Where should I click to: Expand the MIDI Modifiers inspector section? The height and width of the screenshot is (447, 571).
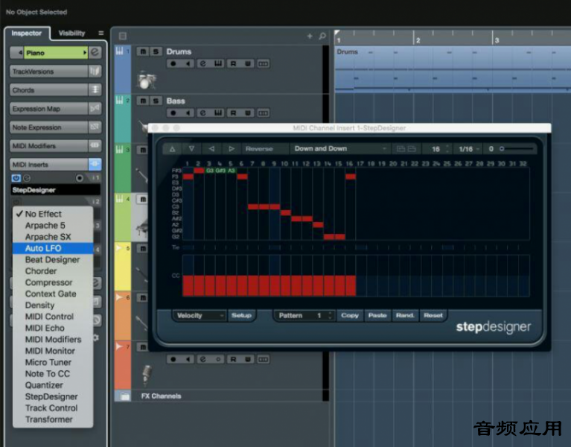click(x=49, y=146)
